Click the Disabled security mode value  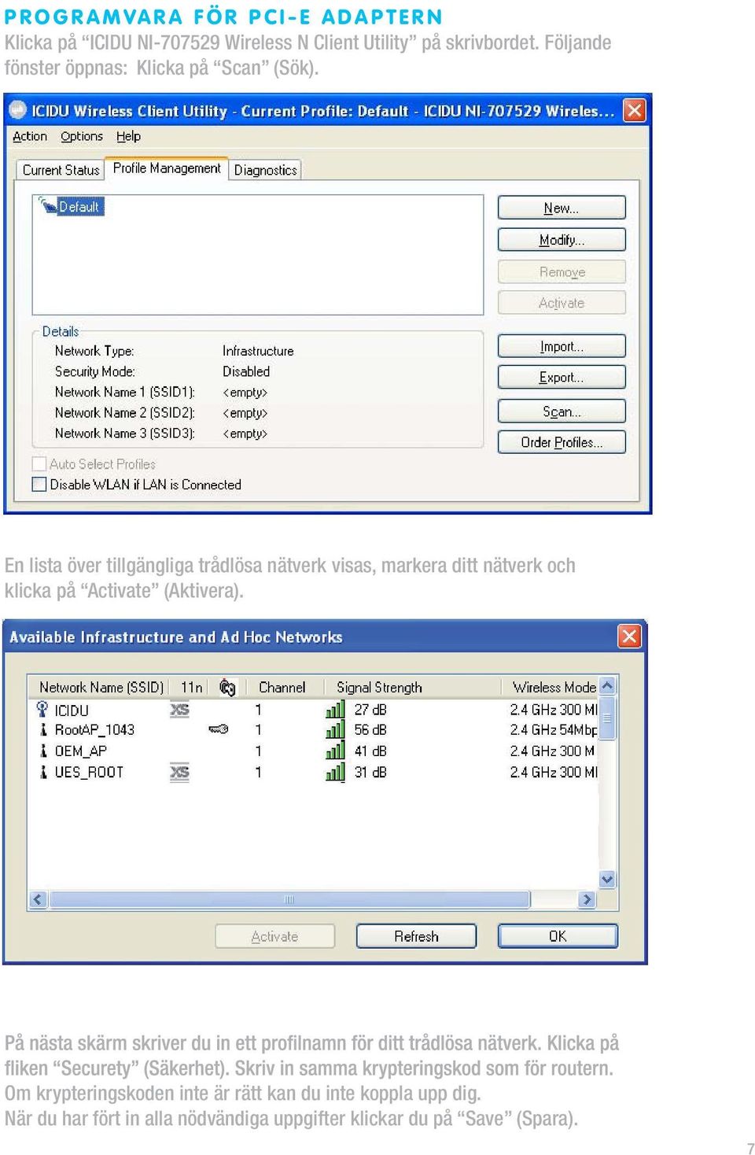[246, 371]
